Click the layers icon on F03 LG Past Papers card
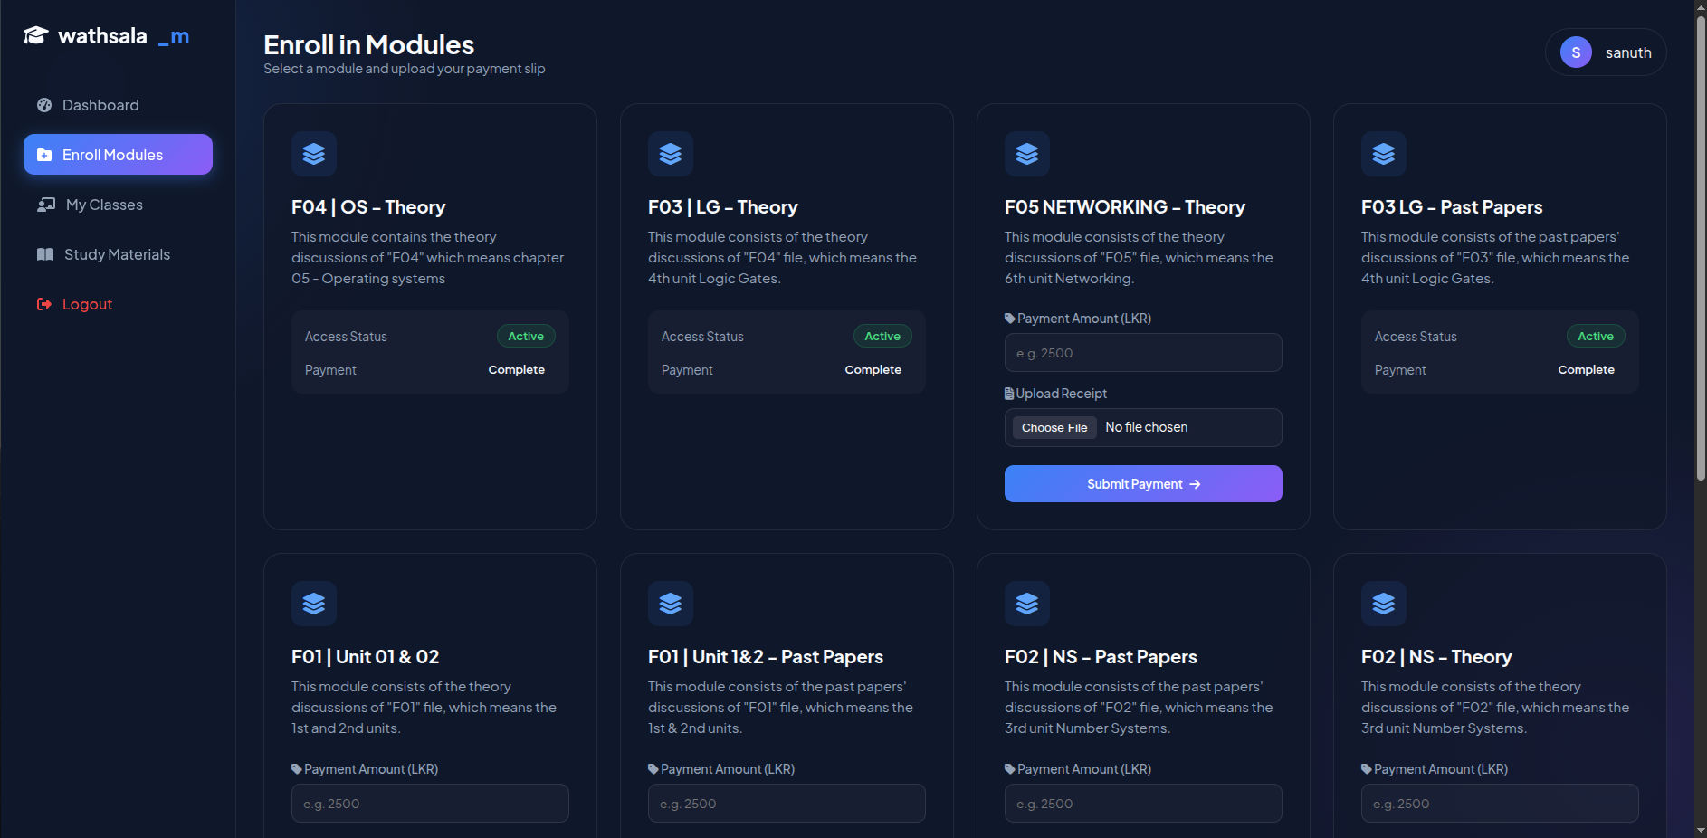 [1384, 154]
